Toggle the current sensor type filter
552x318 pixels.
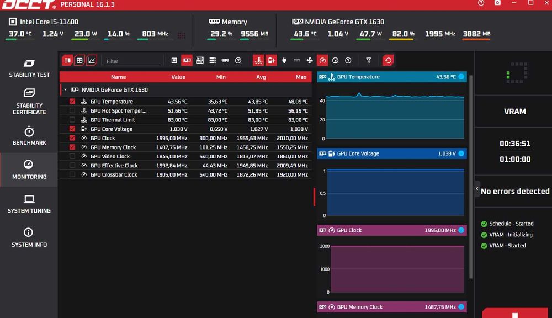pyautogui.click(x=297, y=61)
